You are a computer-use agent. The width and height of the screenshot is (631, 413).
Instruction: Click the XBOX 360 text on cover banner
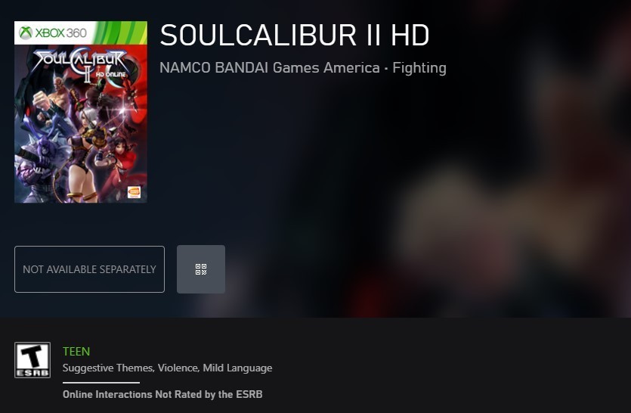coord(60,33)
